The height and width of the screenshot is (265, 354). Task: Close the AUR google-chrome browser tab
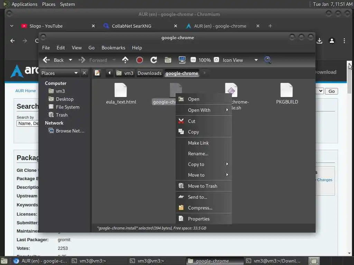pyautogui.click(x=258, y=26)
